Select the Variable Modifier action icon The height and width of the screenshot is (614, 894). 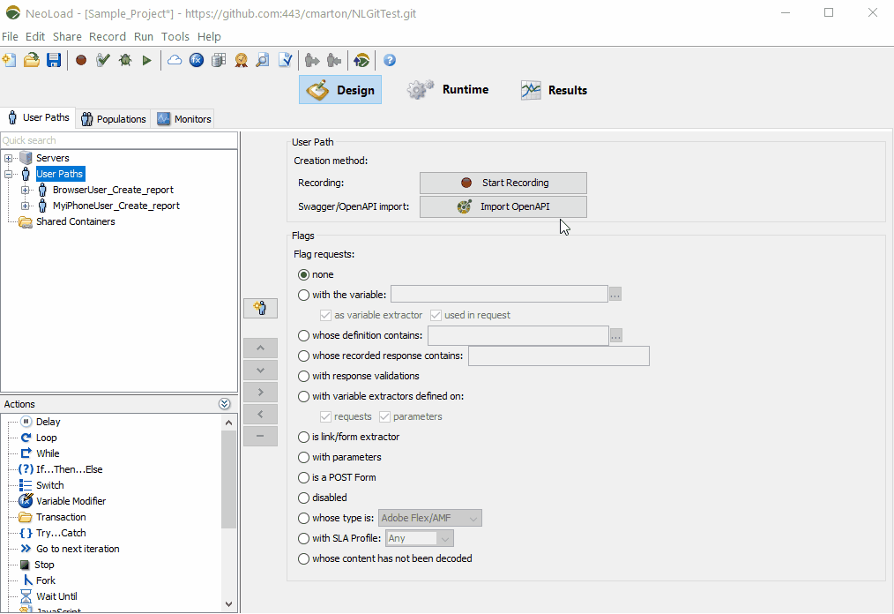[x=26, y=501]
